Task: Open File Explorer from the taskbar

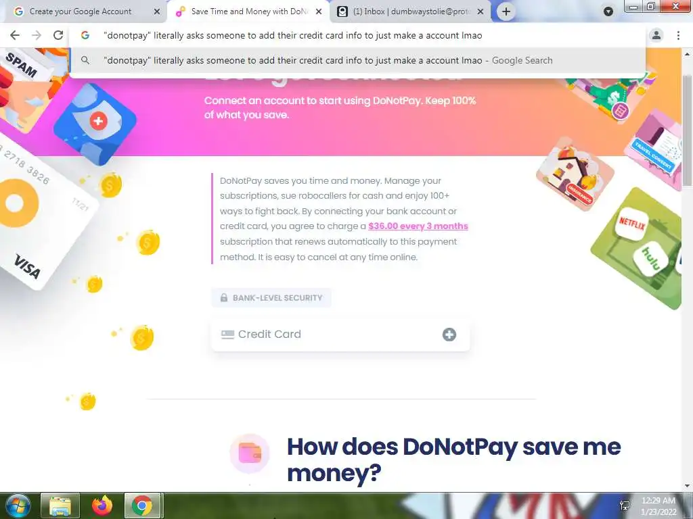Action: coord(60,505)
